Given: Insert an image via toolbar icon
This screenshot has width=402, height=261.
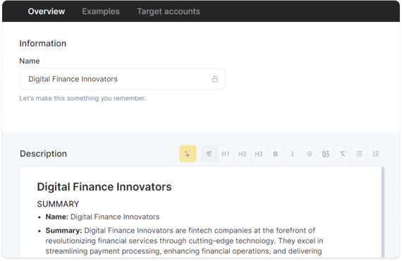Looking at the screenshot, I should [x=326, y=154].
